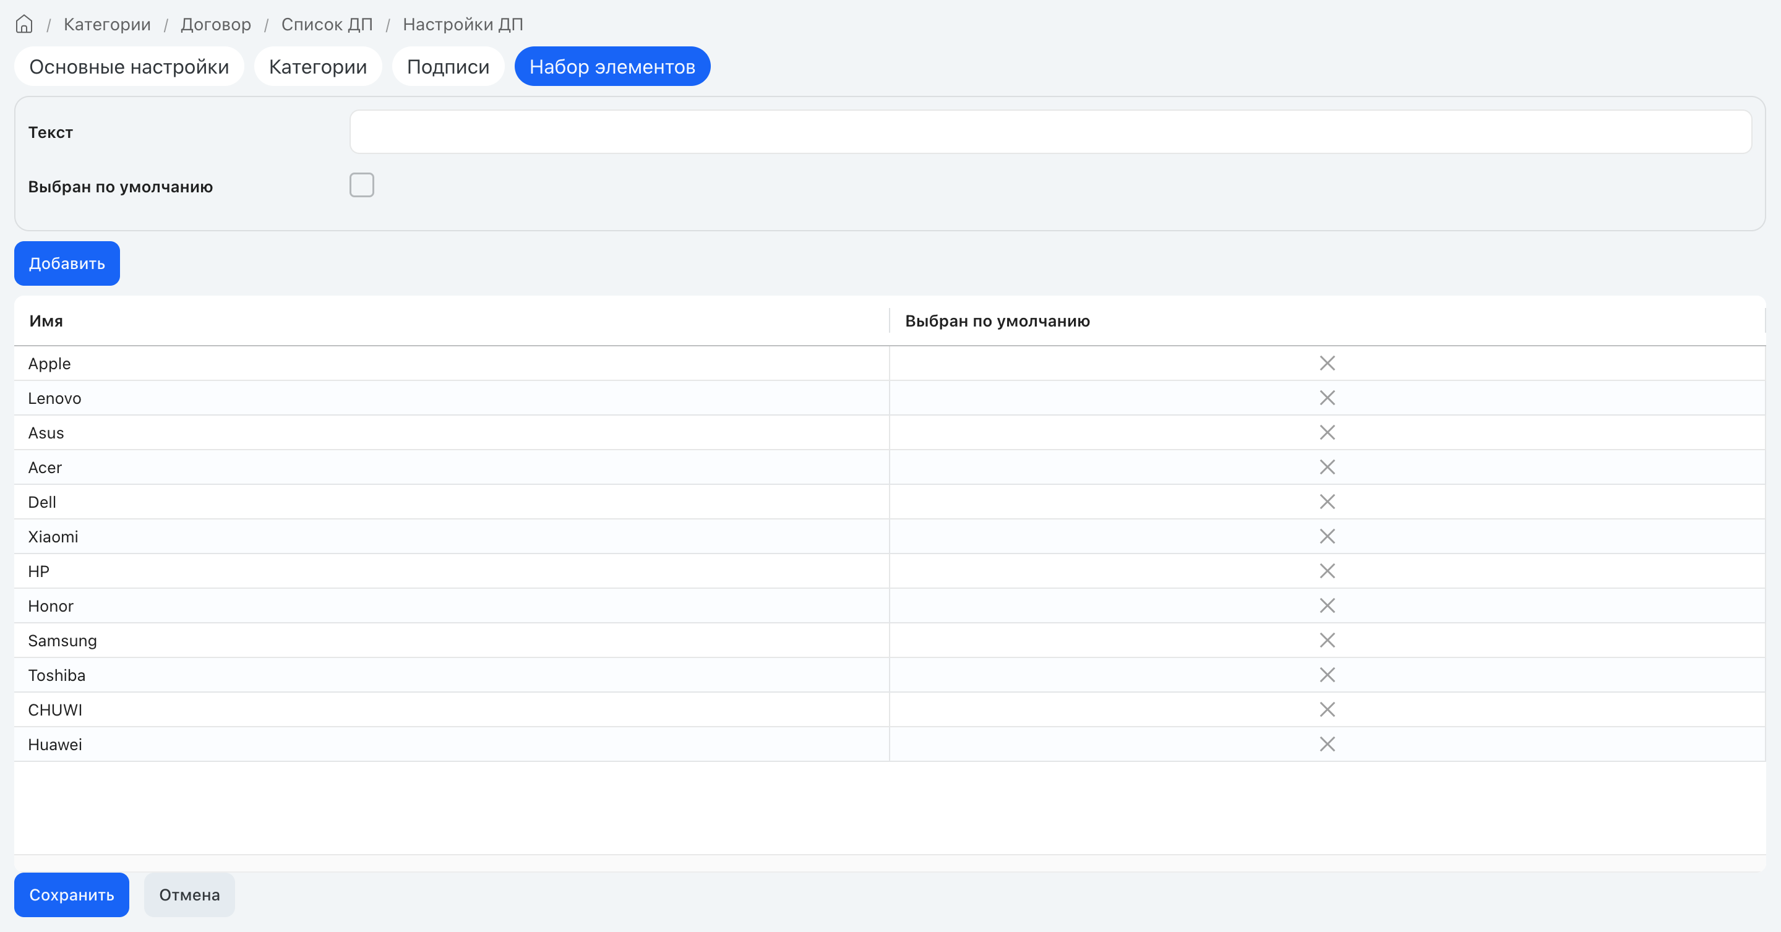1781x932 pixels.
Task: Click the X icon in Asus row
Action: [1327, 432]
